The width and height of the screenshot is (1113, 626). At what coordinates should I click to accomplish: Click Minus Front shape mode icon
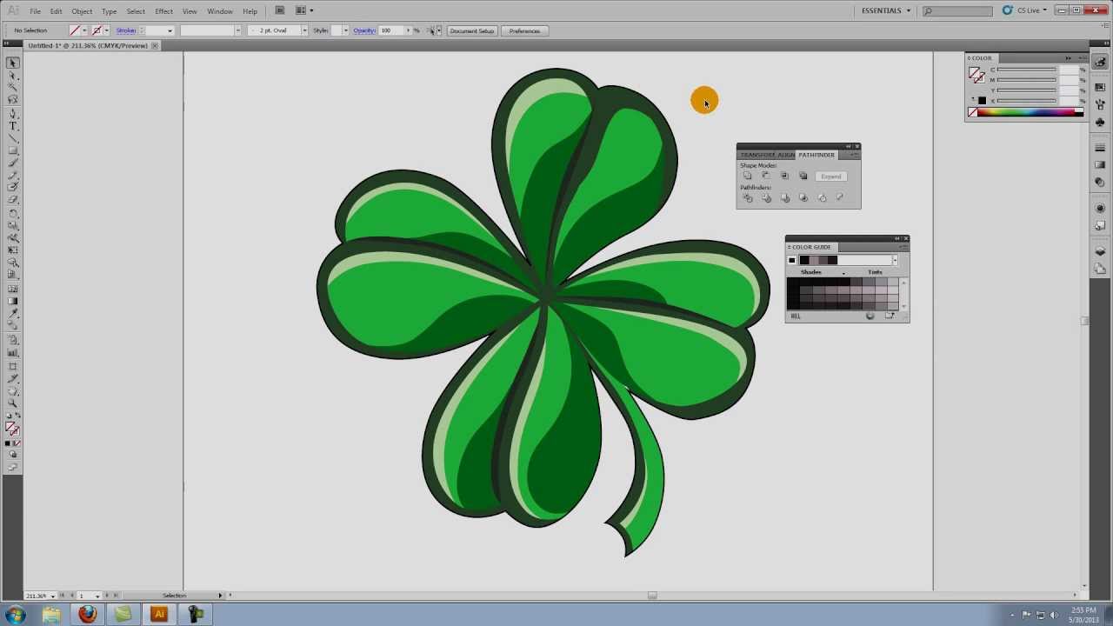pyautogui.click(x=766, y=176)
